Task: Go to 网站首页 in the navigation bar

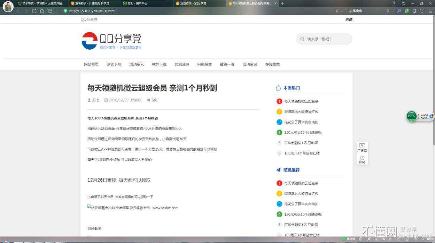Action: pos(91,65)
